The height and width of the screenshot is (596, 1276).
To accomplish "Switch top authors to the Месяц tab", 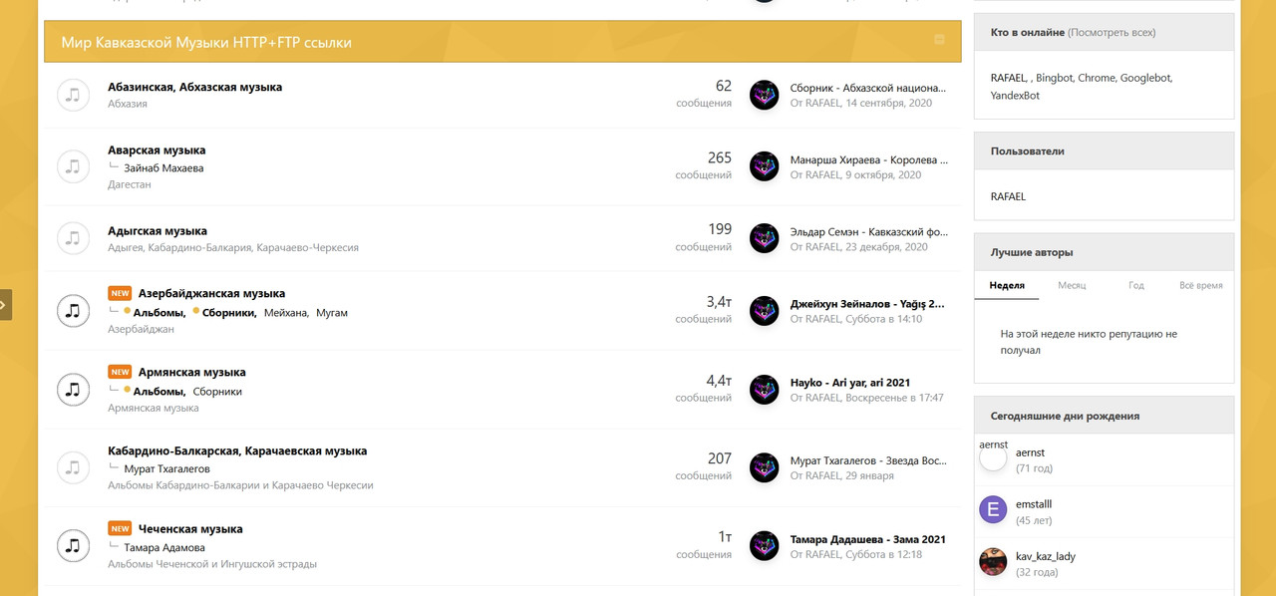I will 1072,285.
